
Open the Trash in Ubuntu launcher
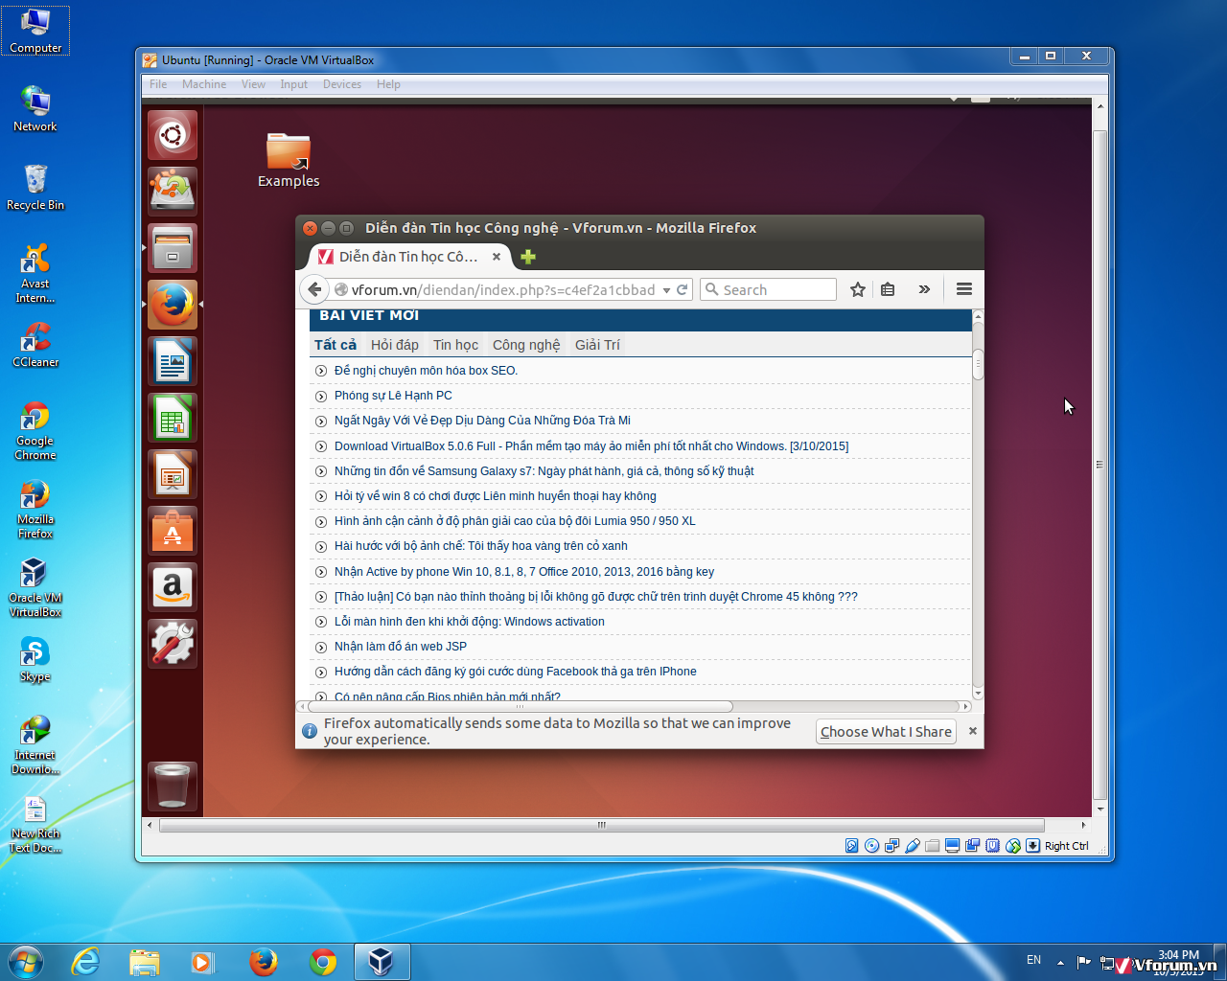[173, 787]
